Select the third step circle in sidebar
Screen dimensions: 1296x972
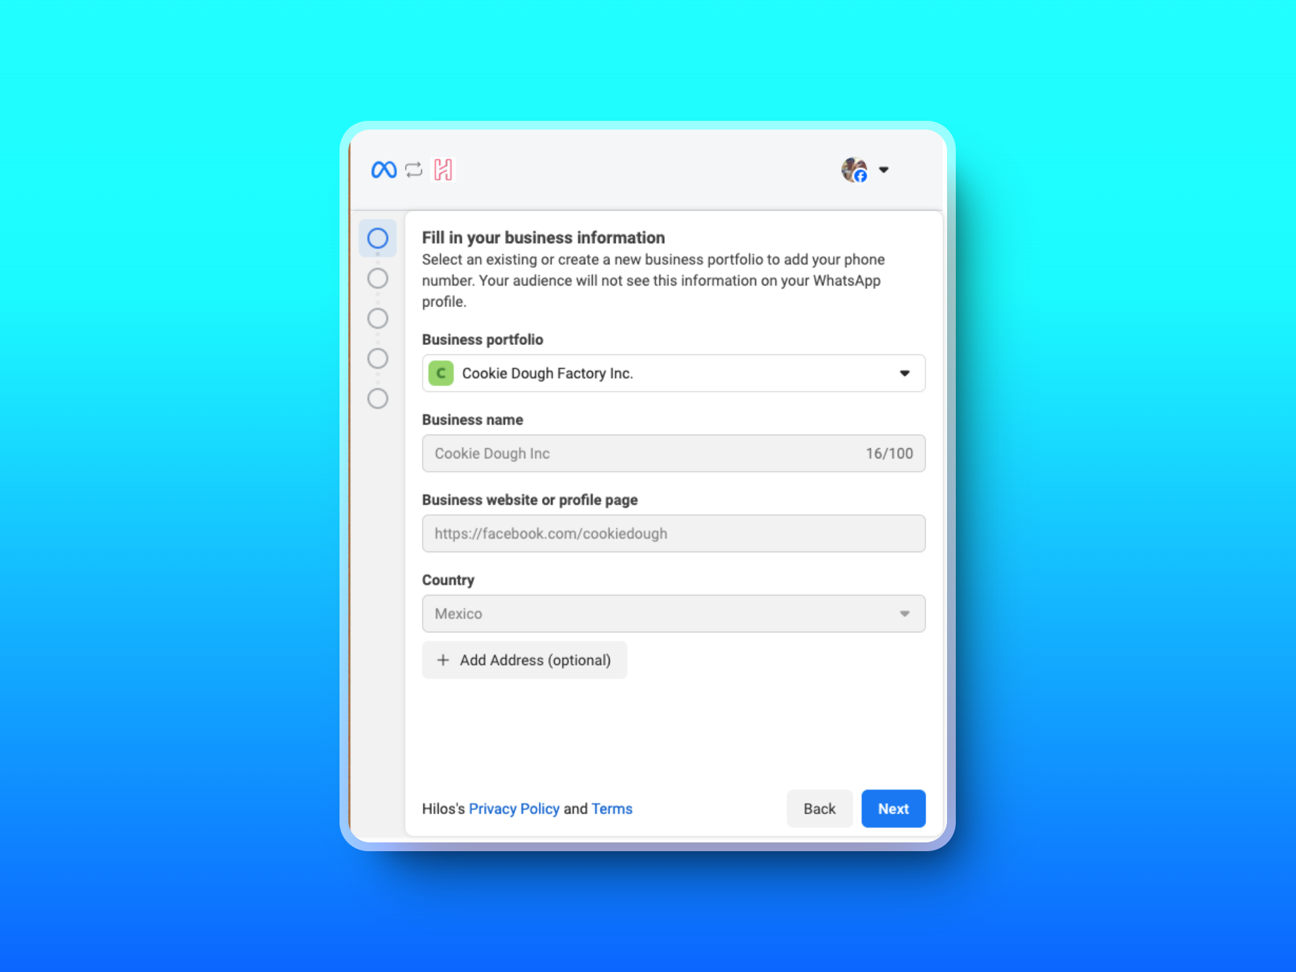(377, 318)
